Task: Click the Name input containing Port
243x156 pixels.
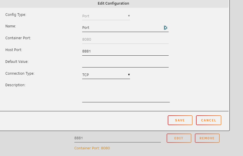Action: [x=121, y=28]
